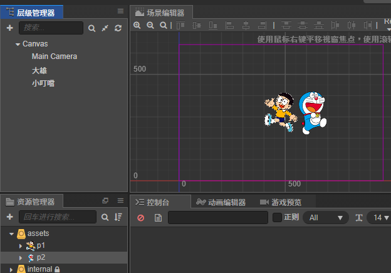391x273 pixels.
Task: Refresh the 层级管理器 hierarchy tree
Action: pos(118,28)
